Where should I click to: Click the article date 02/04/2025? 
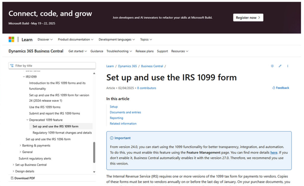pyautogui.click(x=126, y=88)
